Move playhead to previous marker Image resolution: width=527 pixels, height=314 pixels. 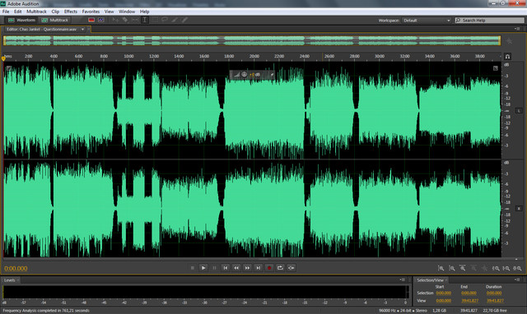click(x=226, y=268)
